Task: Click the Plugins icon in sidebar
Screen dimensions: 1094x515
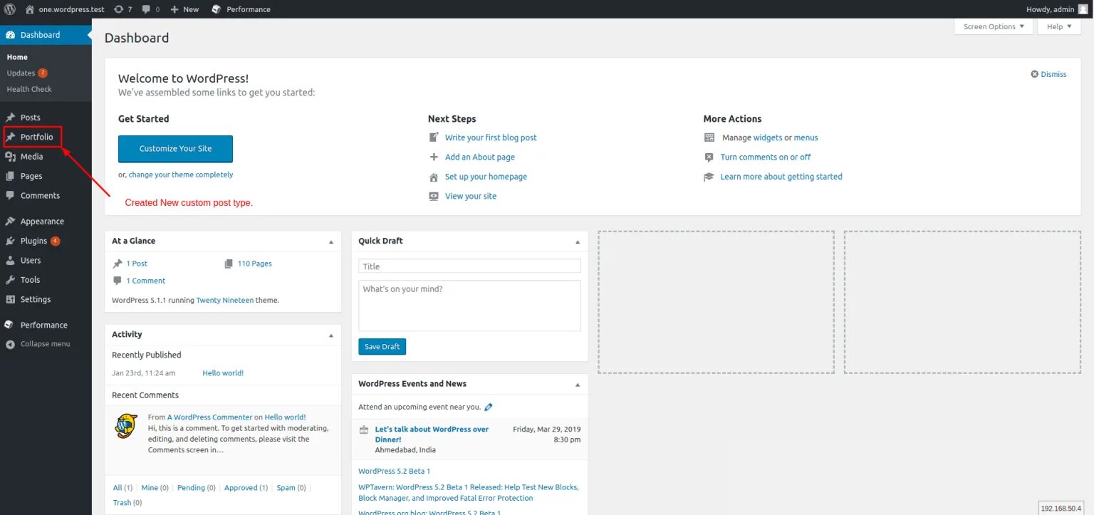Action: coord(10,241)
